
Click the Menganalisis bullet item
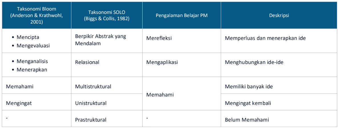tap(32, 61)
